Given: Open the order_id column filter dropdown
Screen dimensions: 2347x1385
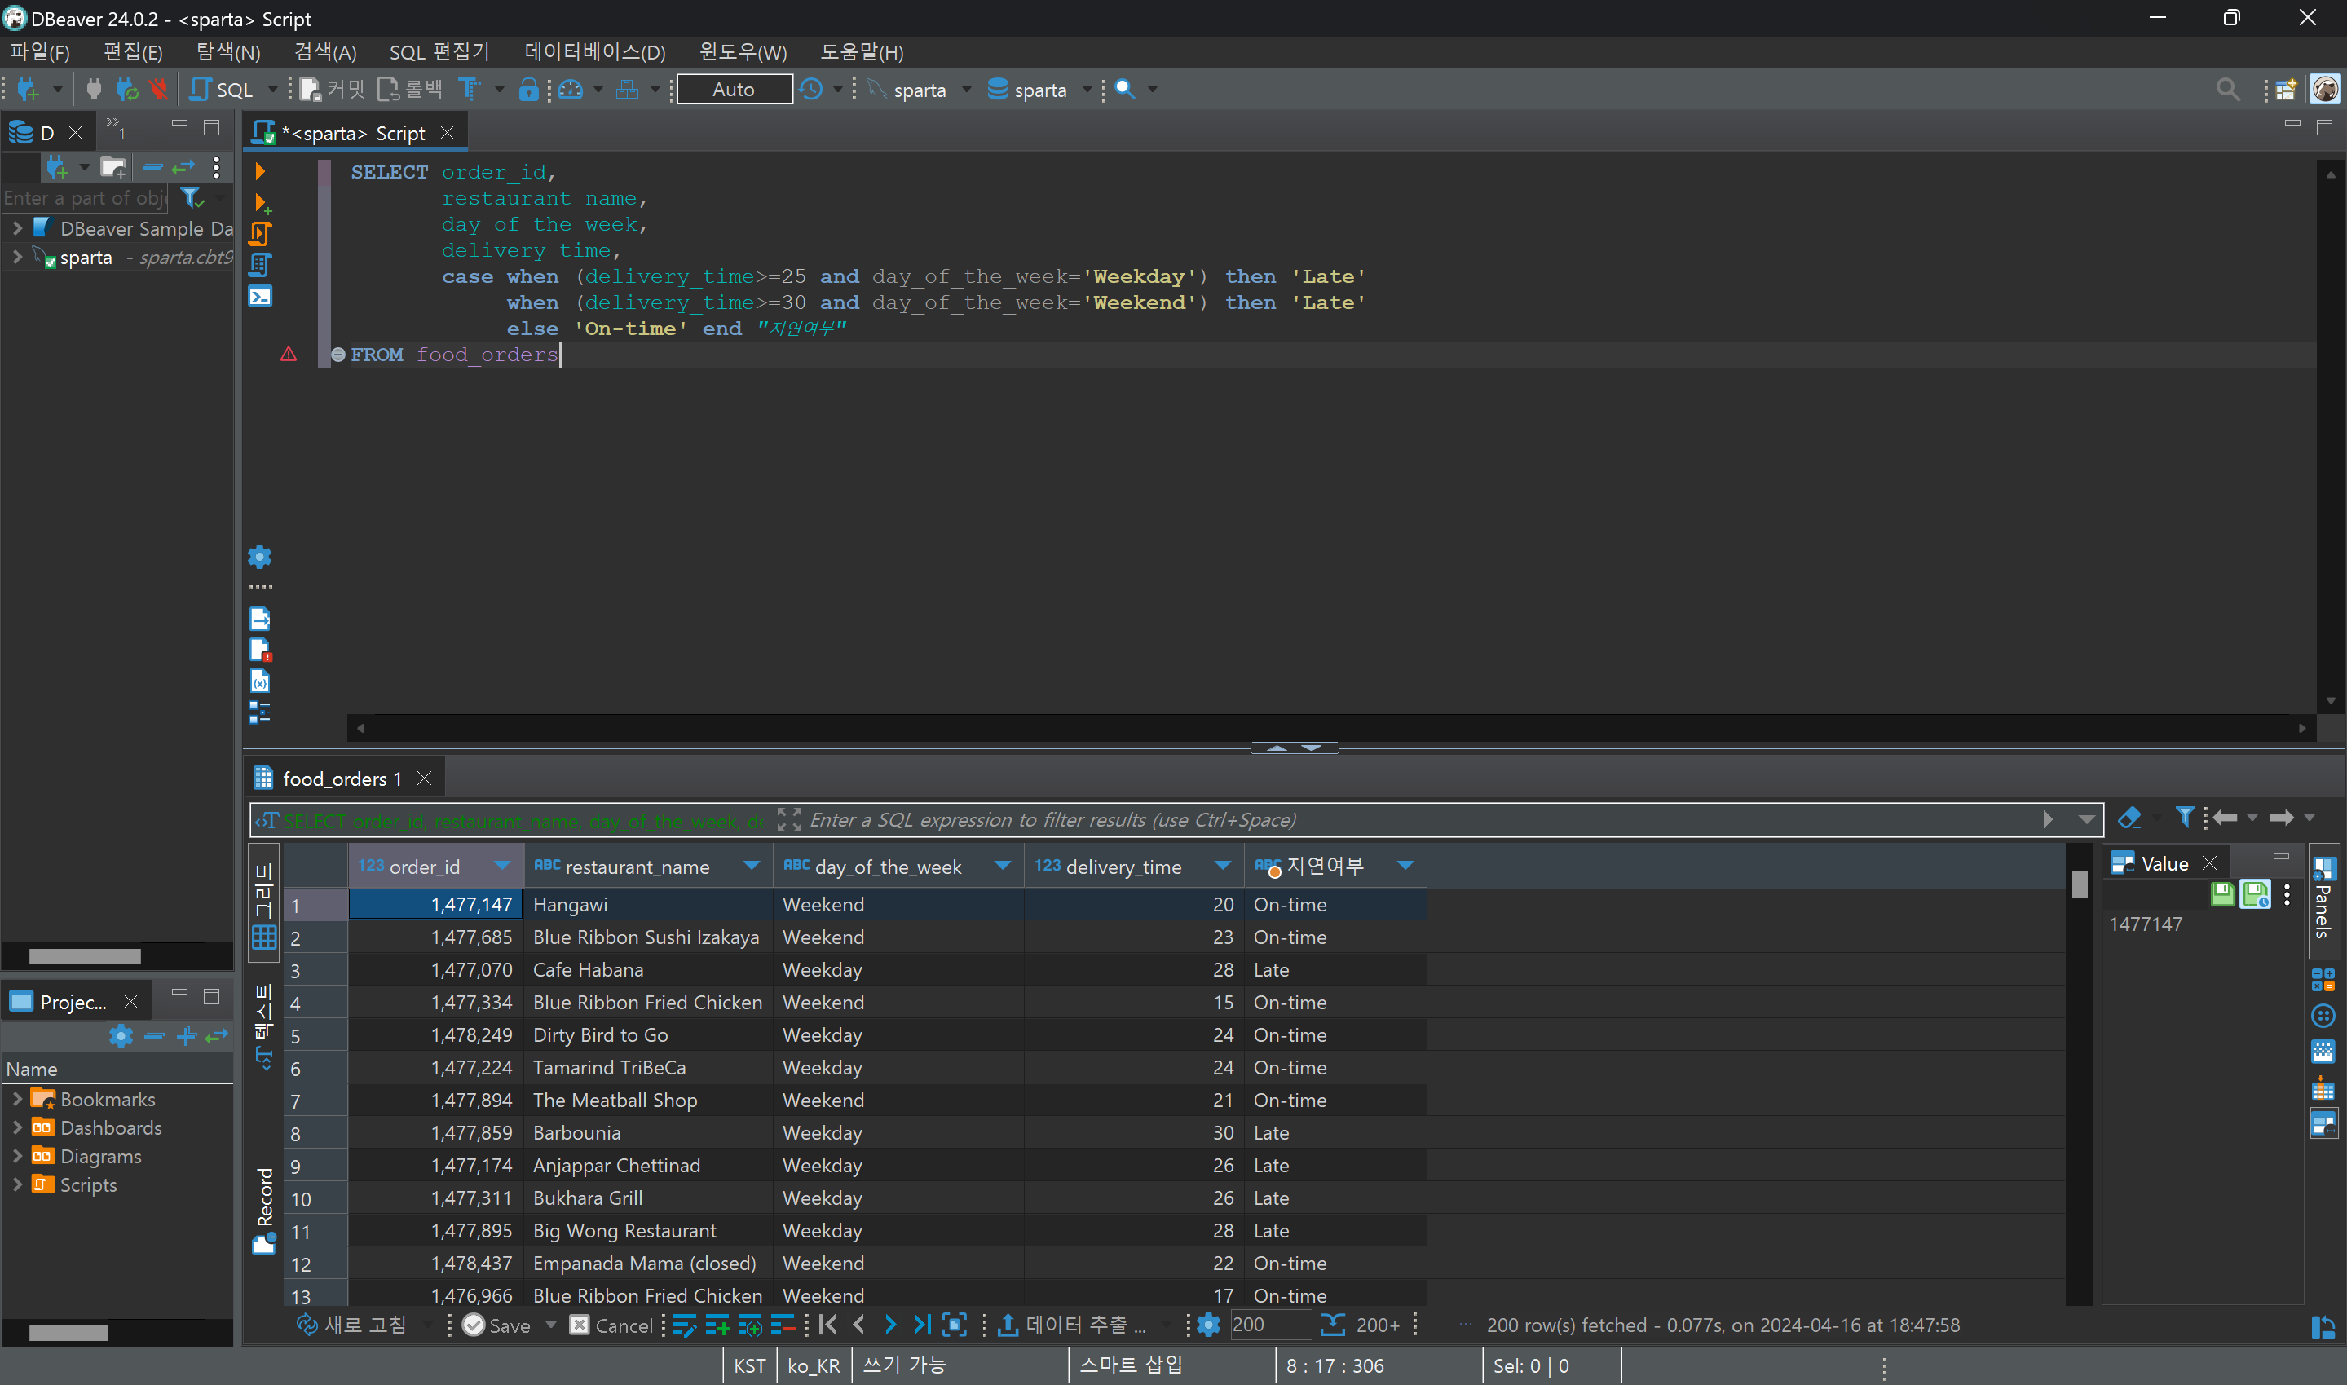Looking at the screenshot, I should pos(502,866).
